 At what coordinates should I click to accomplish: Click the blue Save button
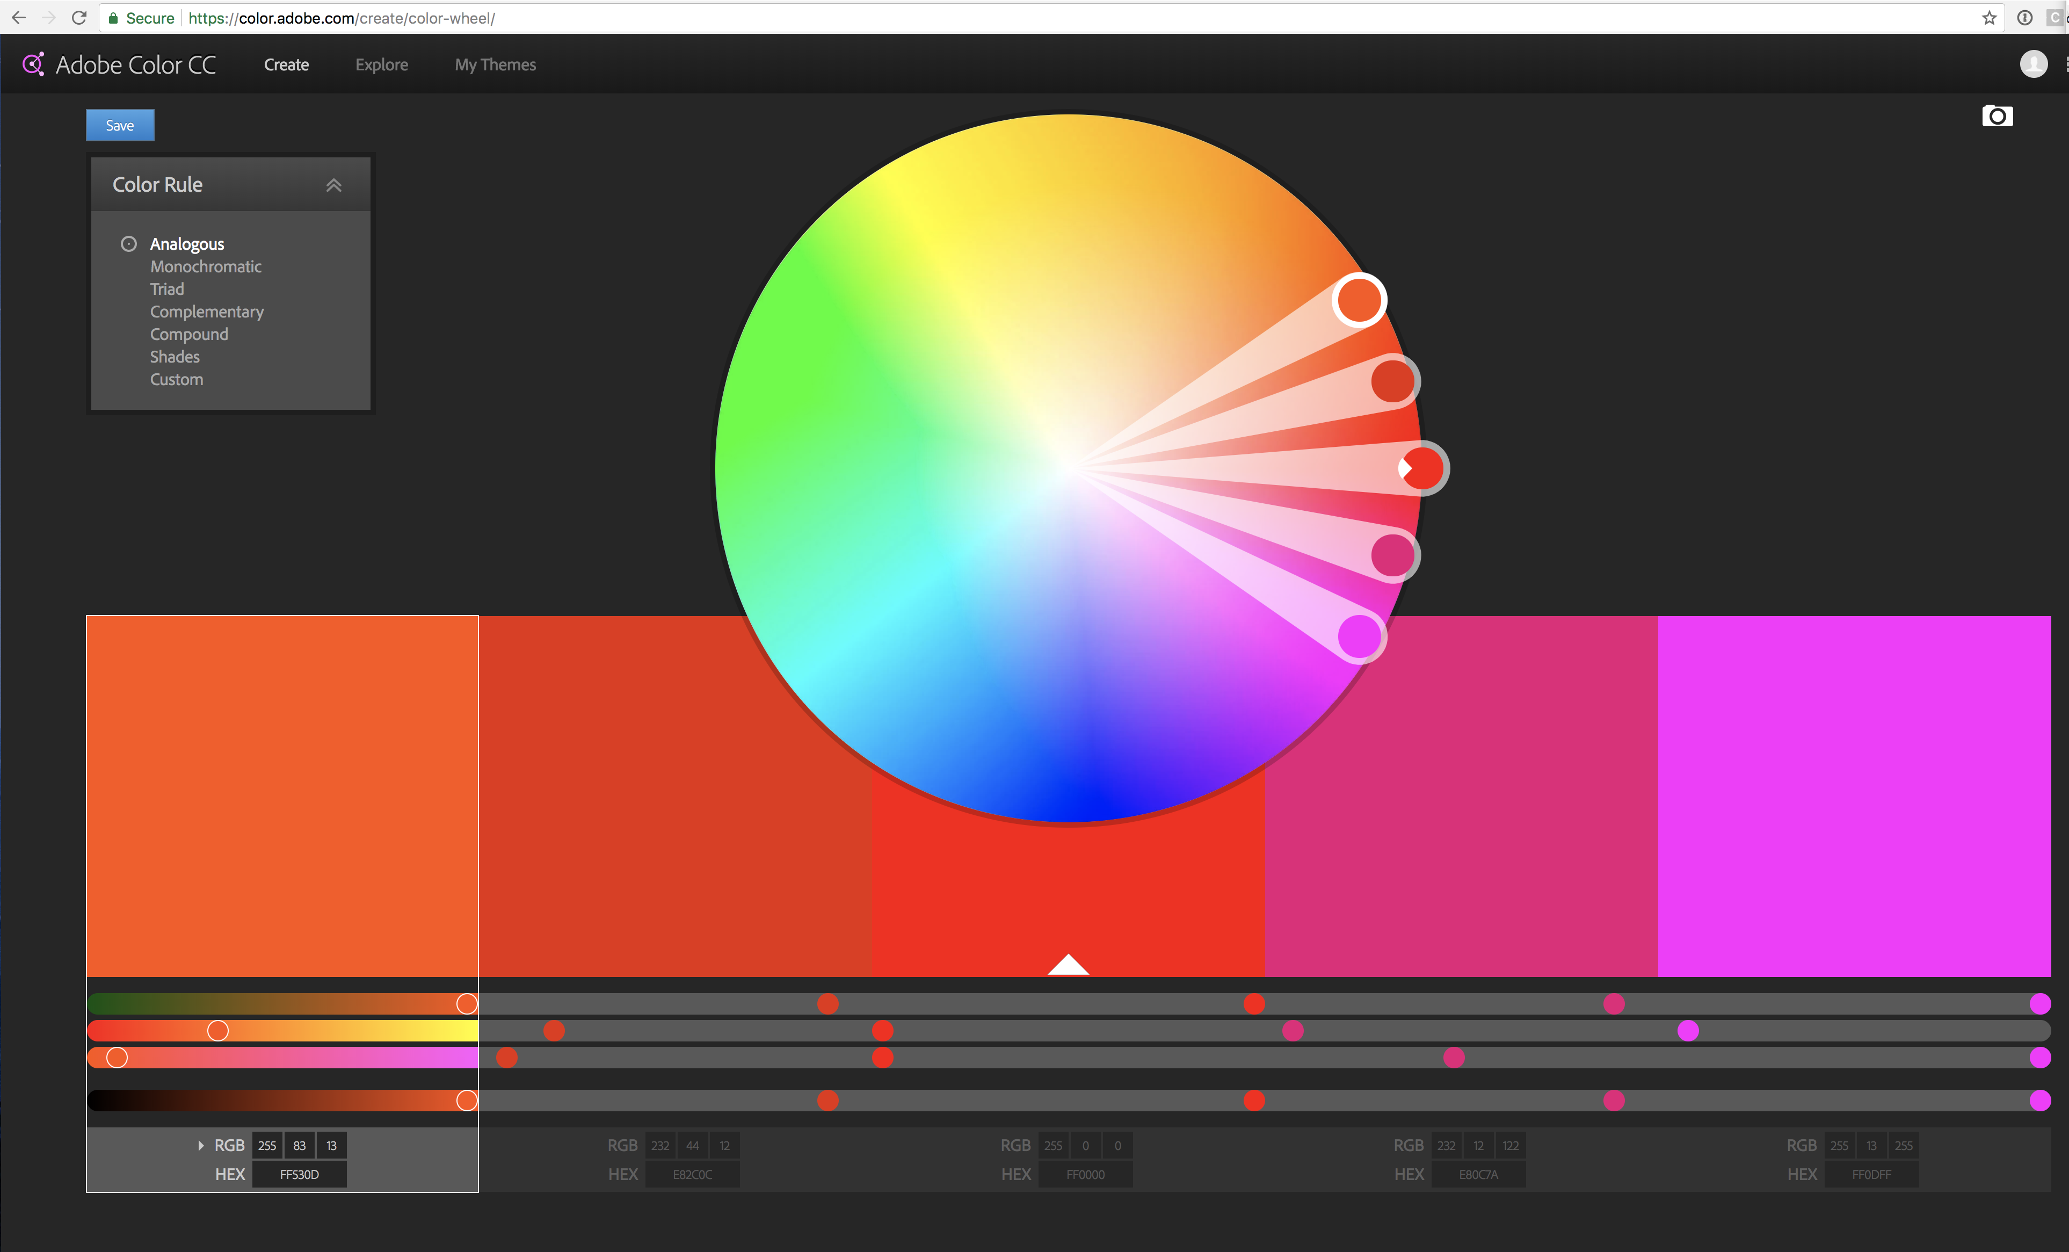pos(120,125)
